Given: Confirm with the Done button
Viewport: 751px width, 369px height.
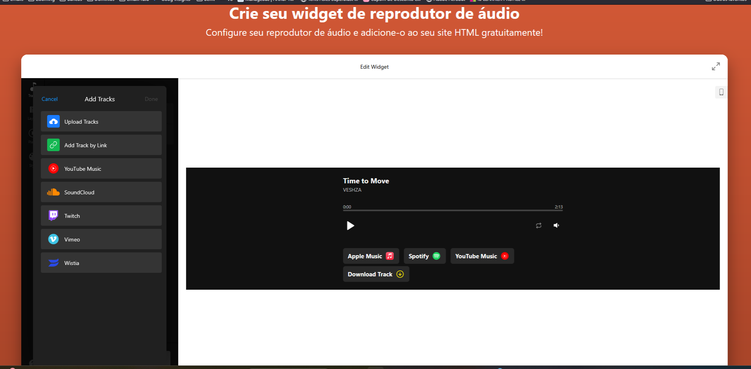Looking at the screenshot, I should [151, 99].
